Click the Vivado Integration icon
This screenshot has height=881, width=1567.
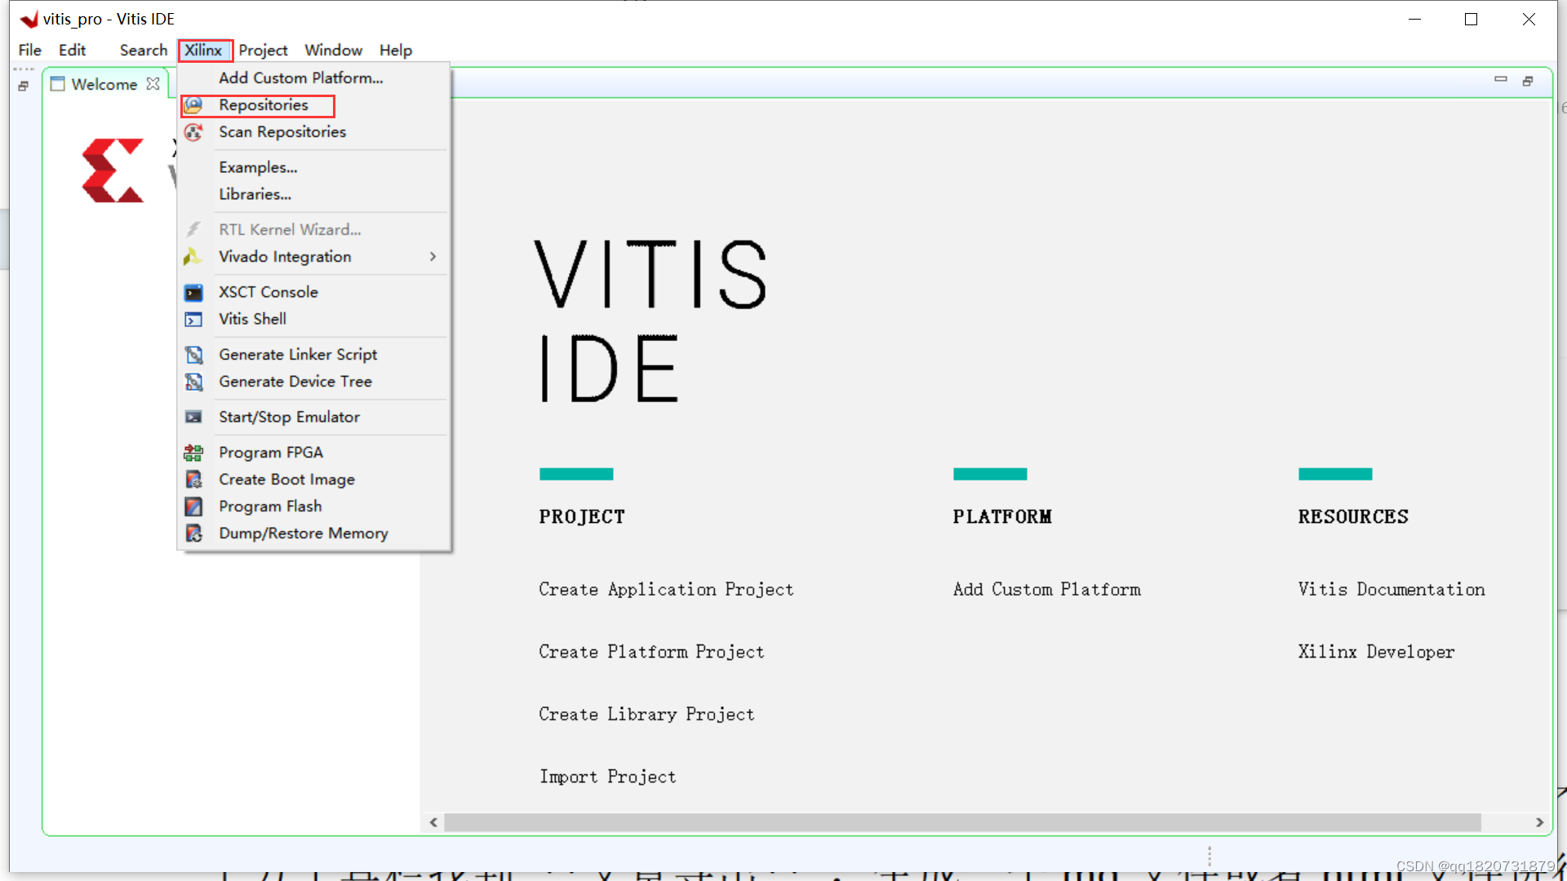coord(193,257)
